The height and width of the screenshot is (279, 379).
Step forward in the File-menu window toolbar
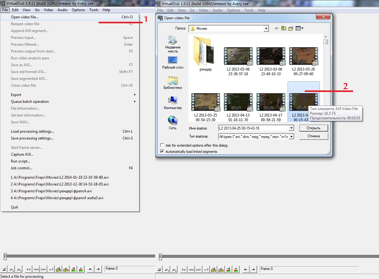click(44, 269)
